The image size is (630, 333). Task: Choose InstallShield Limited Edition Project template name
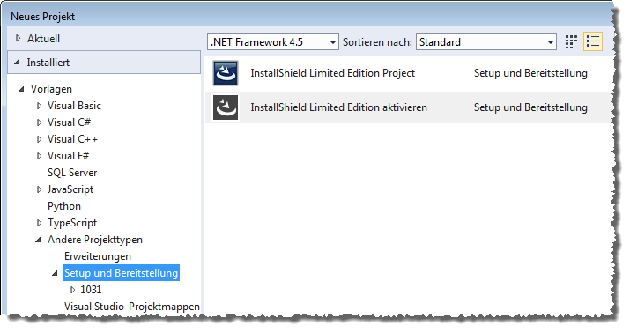[333, 73]
